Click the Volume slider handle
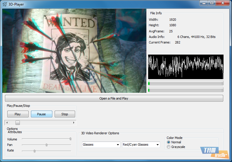Screen dimensions: 232x162 (70, 139)
